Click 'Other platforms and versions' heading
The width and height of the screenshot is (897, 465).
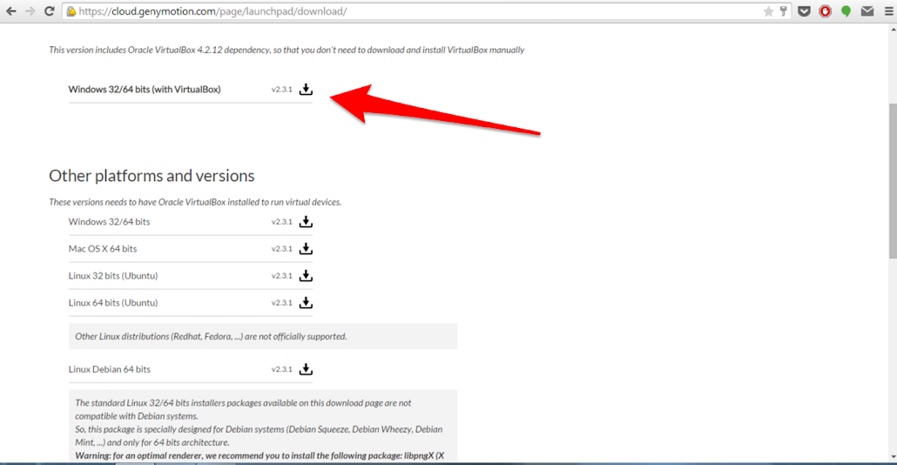[x=152, y=176]
